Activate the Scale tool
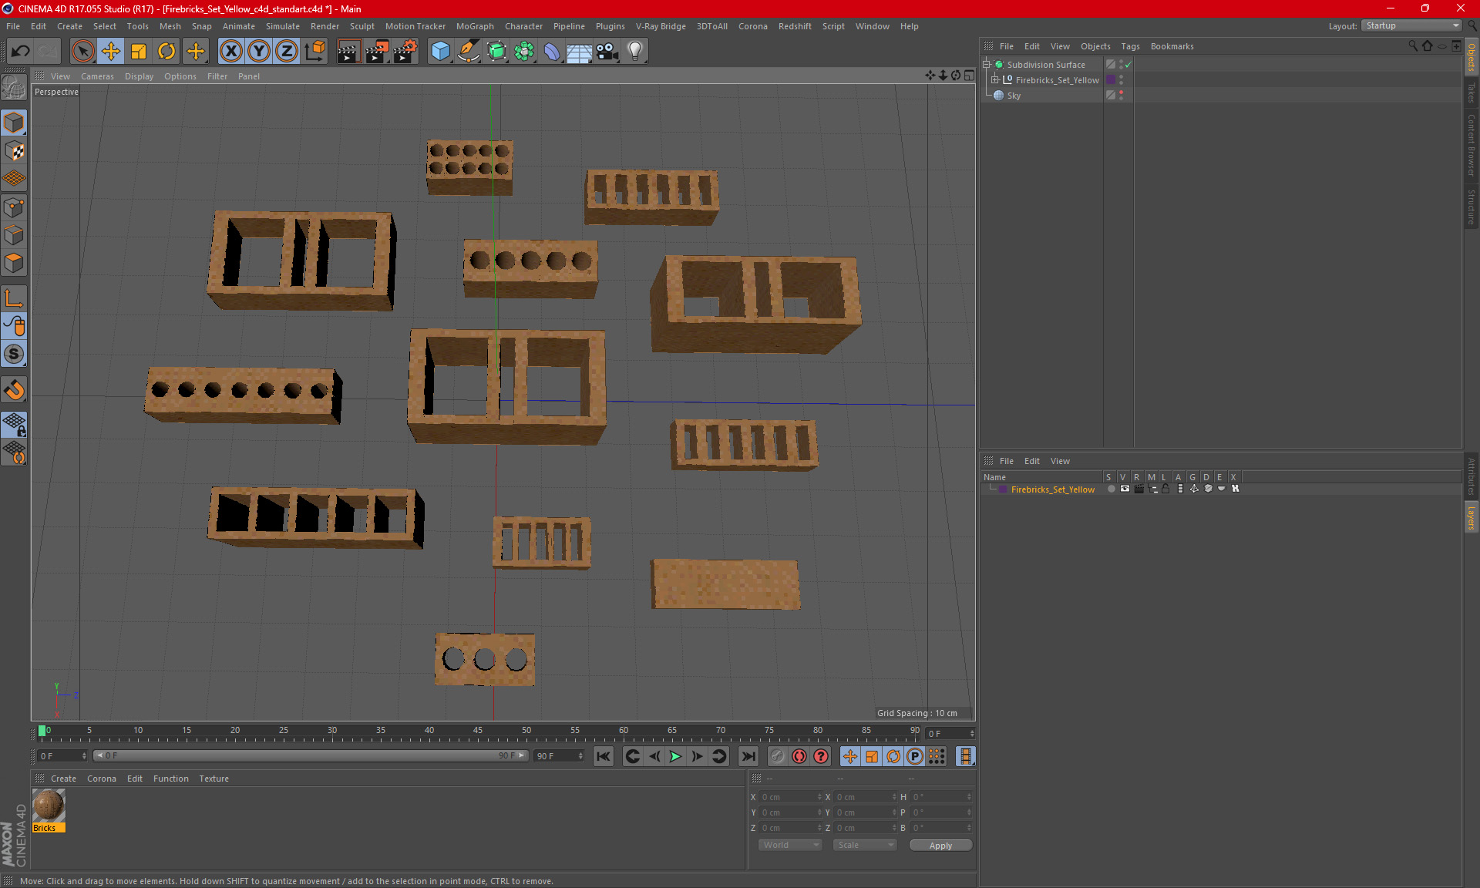 pyautogui.click(x=139, y=52)
